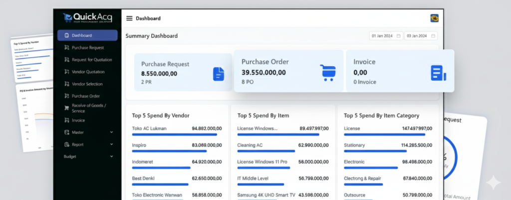Open the Vendor Quotation link
The image size is (511, 200).
point(88,72)
